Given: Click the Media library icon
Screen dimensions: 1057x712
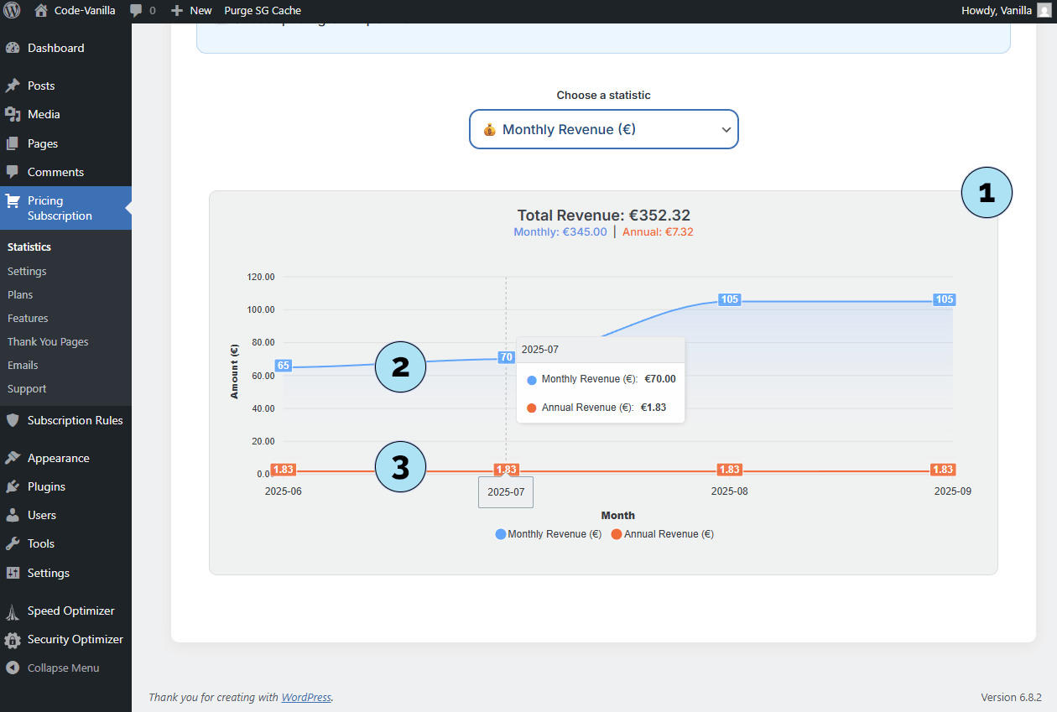Looking at the screenshot, I should coord(13,114).
